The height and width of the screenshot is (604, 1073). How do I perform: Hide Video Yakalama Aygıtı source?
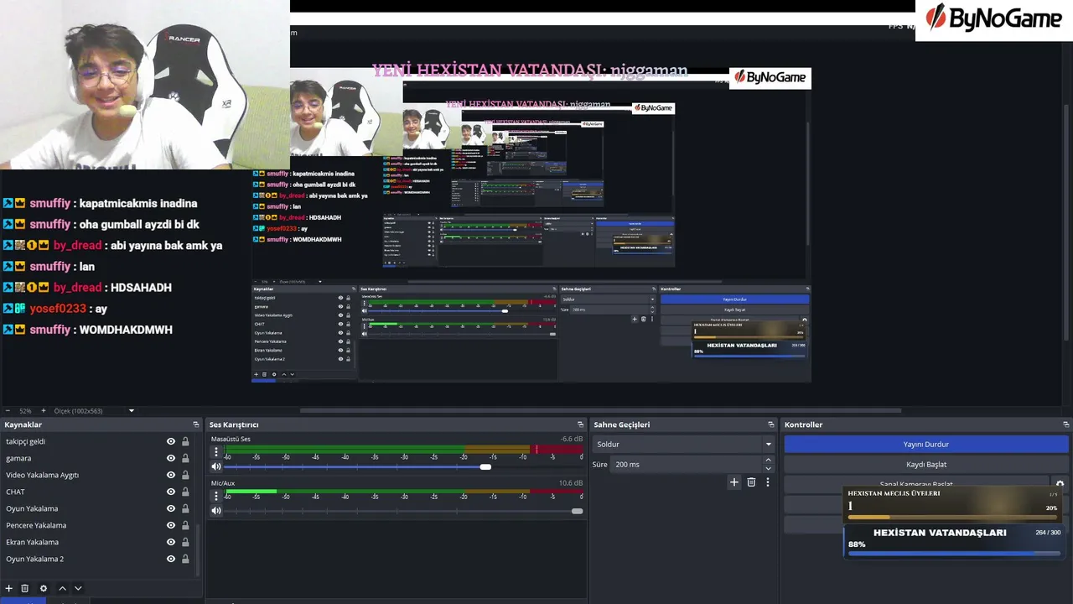171,475
